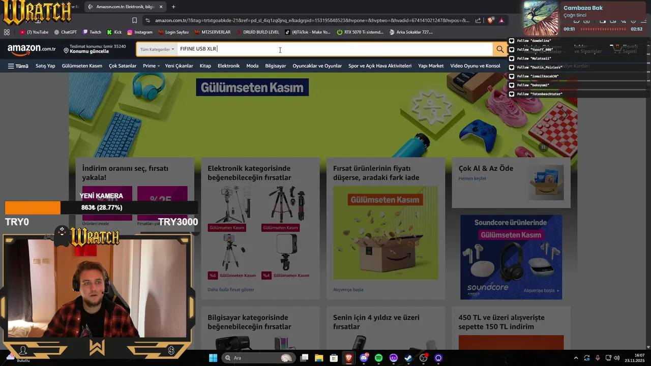The height and width of the screenshot is (366, 651).
Task: Click the amazon.com.tr logo
Action: (x=32, y=49)
